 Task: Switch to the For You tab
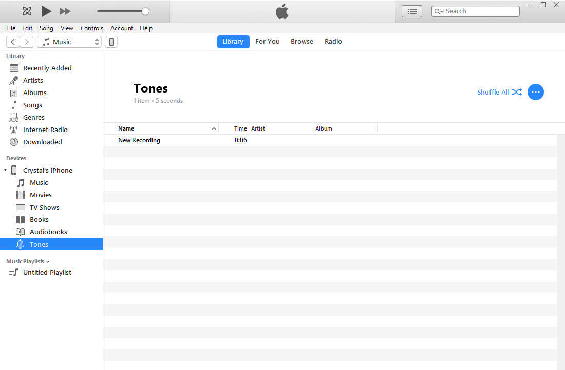(x=268, y=42)
